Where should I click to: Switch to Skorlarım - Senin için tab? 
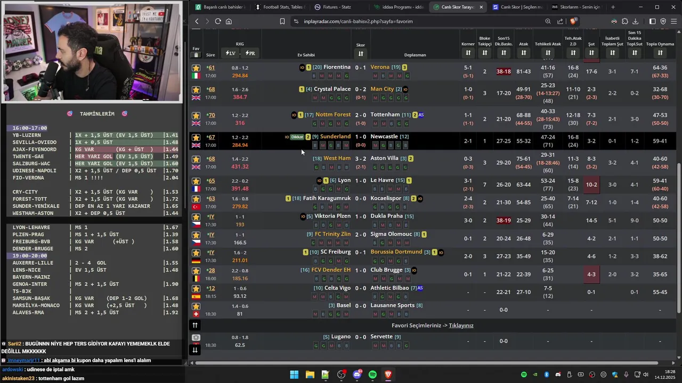[x=576, y=7]
